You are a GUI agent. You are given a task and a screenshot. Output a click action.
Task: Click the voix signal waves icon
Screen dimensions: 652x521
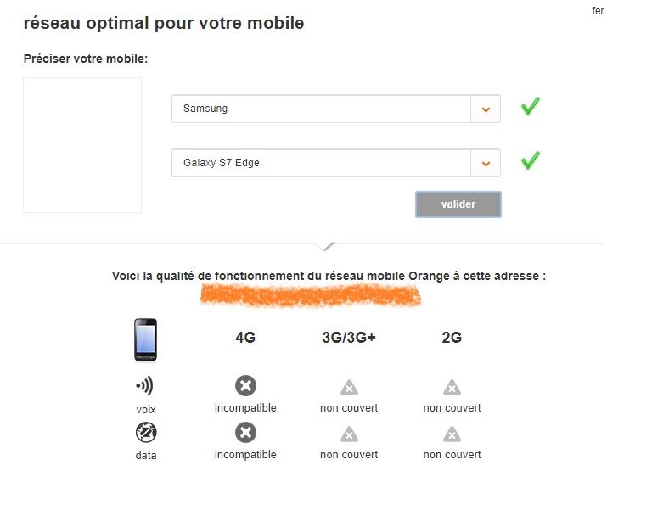(x=145, y=387)
